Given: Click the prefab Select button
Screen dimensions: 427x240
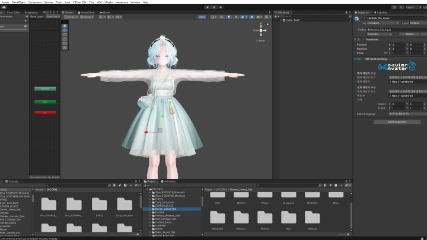Looking at the screenshot, I should [409, 34].
